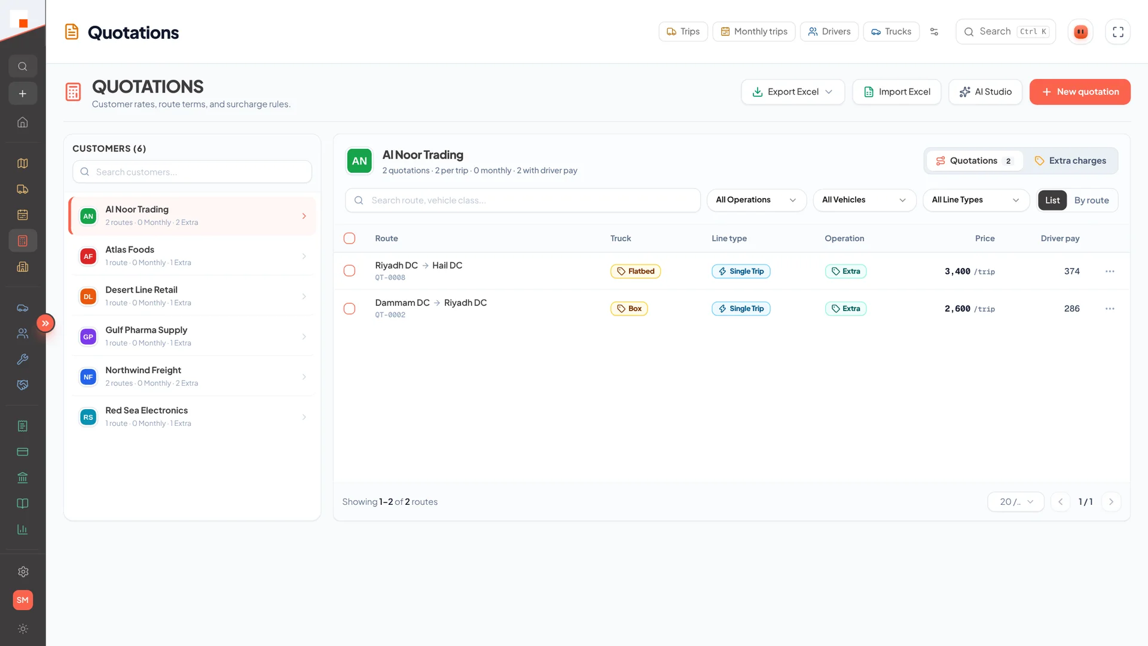
Task: Open the Atlas Foods customer
Action: tap(193, 256)
